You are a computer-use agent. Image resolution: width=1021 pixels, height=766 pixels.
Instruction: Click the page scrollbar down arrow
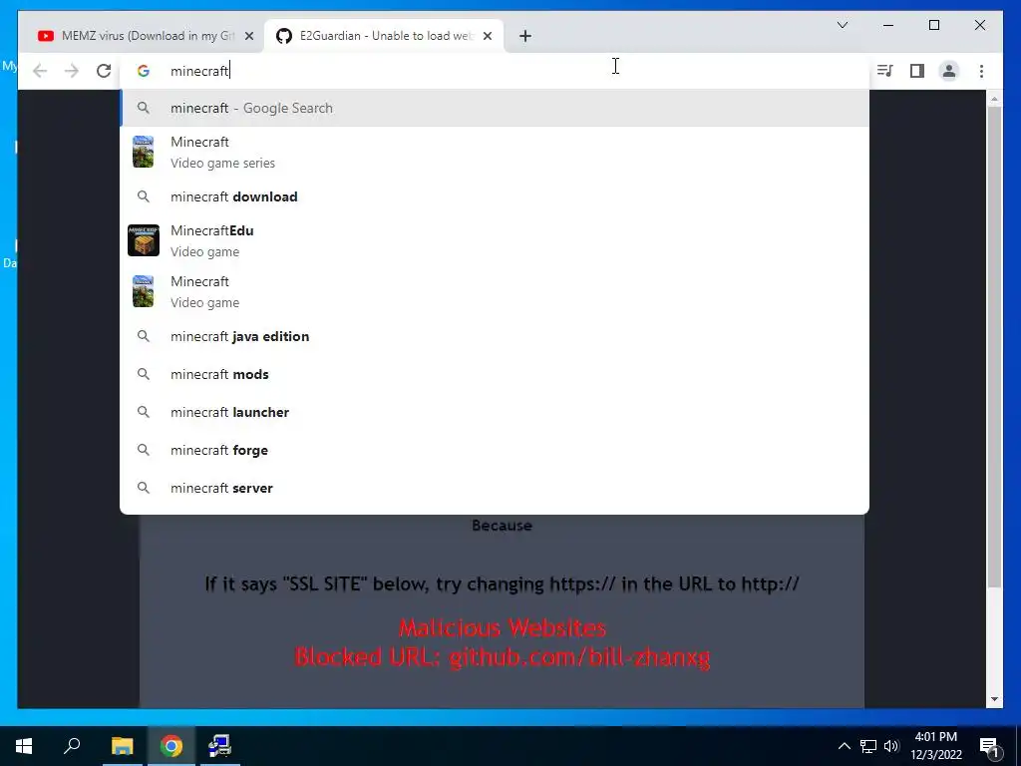pyautogui.click(x=994, y=699)
